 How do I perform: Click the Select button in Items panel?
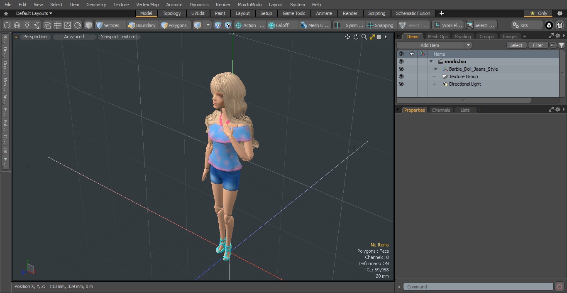point(516,45)
